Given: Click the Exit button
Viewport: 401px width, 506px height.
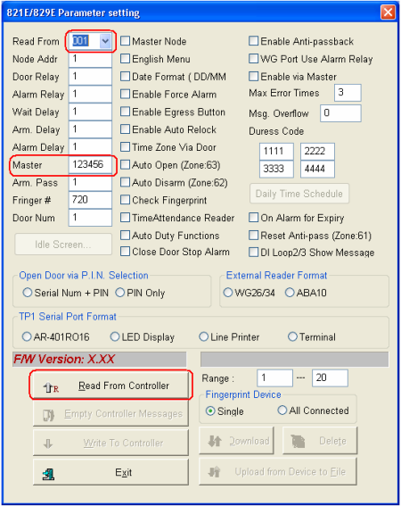Looking at the screenshot, I should click(x=110, y=472).
